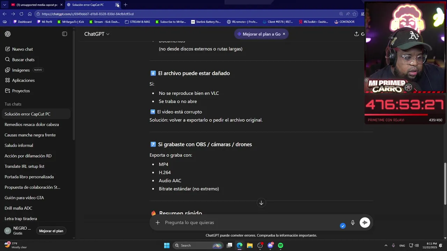Open Spotify from the taskbar
This screenshot has width=447, height=251.
tap(280, 245)
